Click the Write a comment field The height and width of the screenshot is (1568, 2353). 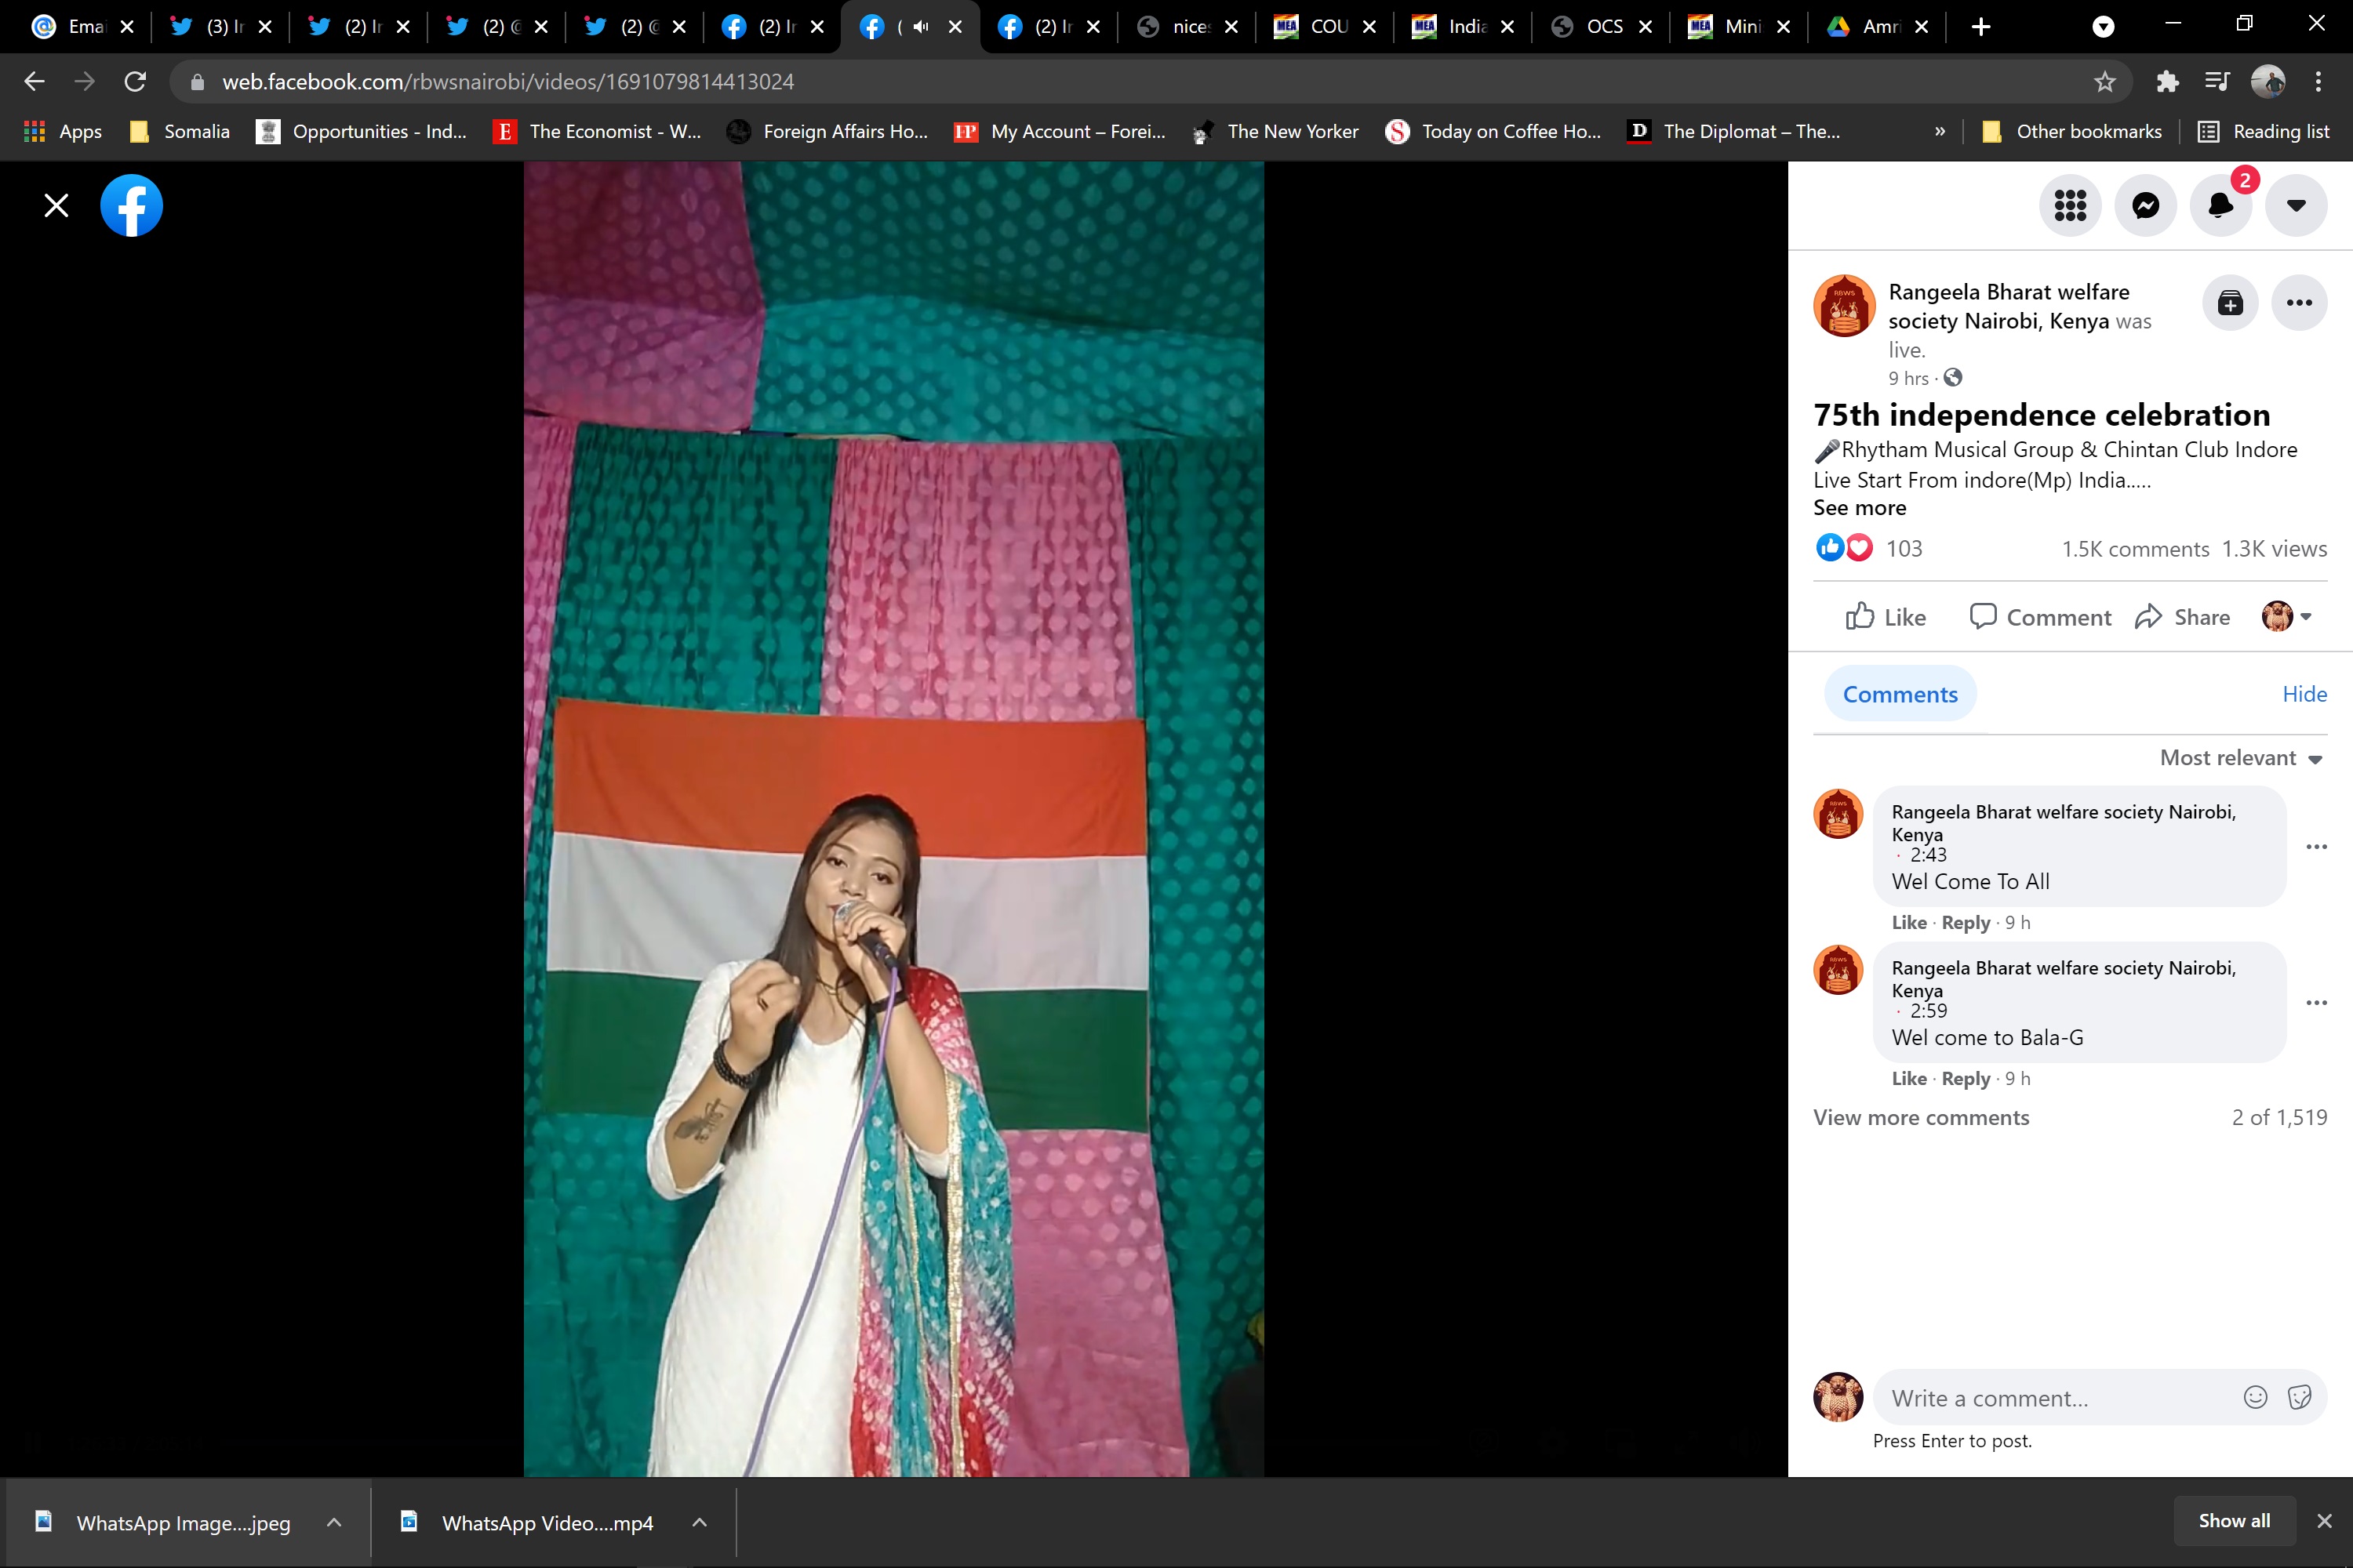(x=2051, y=1398)
